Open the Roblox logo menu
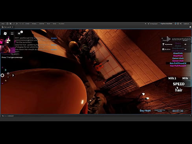The height and width of the screenshot is (144, 192). [5, 33]
